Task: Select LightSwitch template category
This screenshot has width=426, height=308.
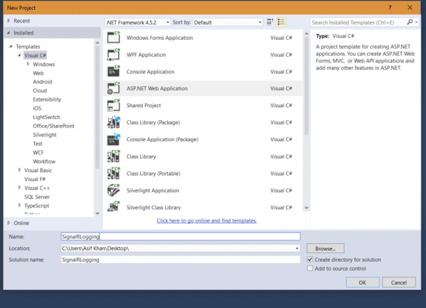Action: click(47, 117)
